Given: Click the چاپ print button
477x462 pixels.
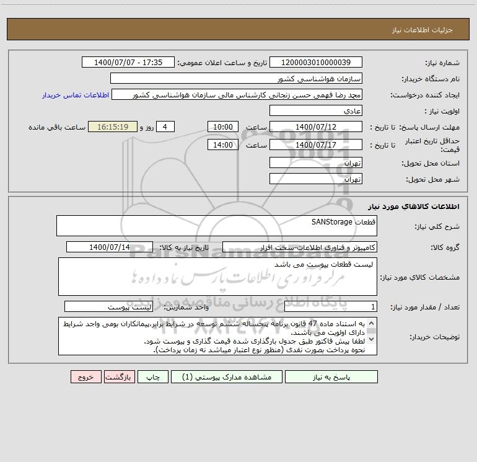Looking at the screenshot, I should click(153, 376).
